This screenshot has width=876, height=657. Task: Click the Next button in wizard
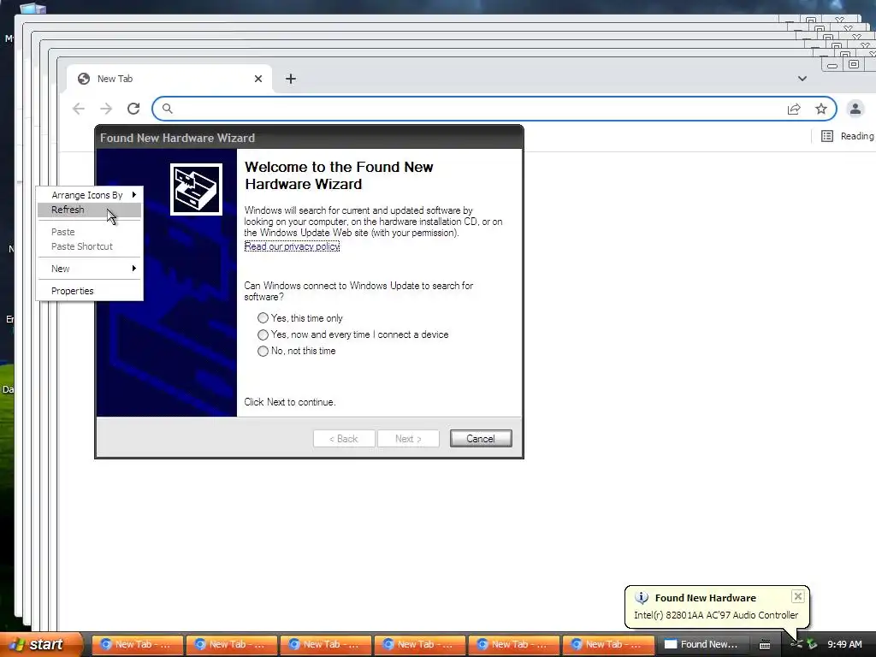pos(408,439)
